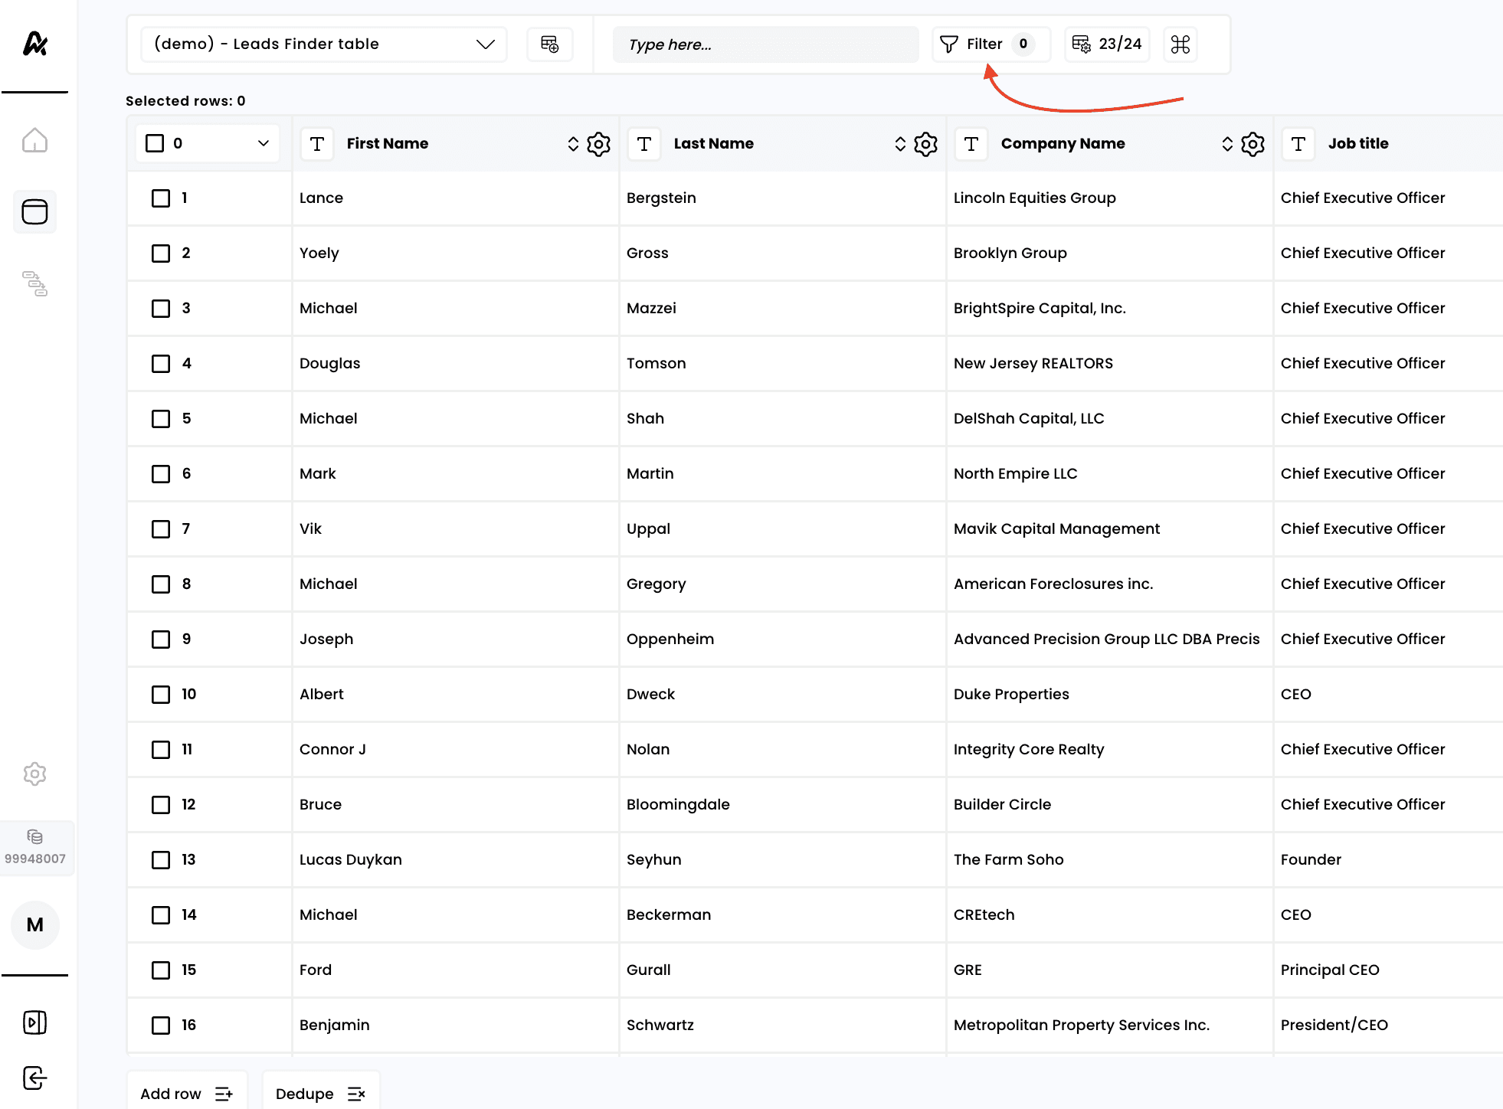This screenshot has height=1109, width=1503.
Task: Click the keyboard shortcuts command icon
Action: (x=1180, y=44)
